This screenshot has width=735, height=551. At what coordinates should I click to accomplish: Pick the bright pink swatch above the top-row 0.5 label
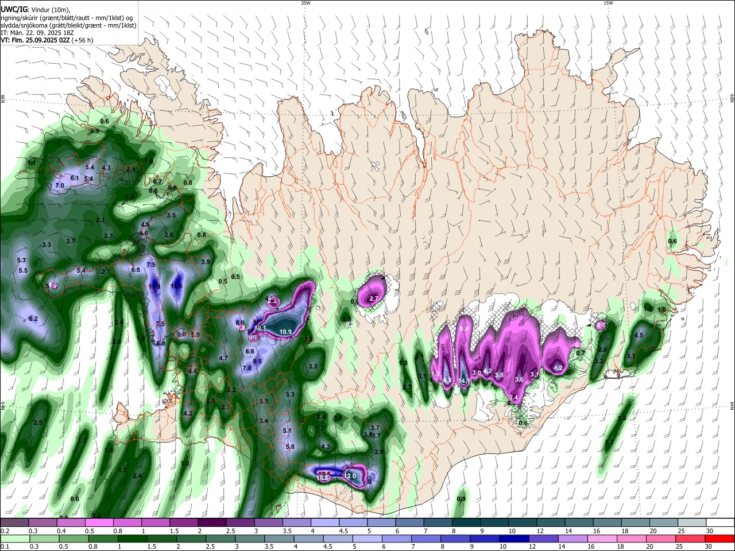coord(99,522)
